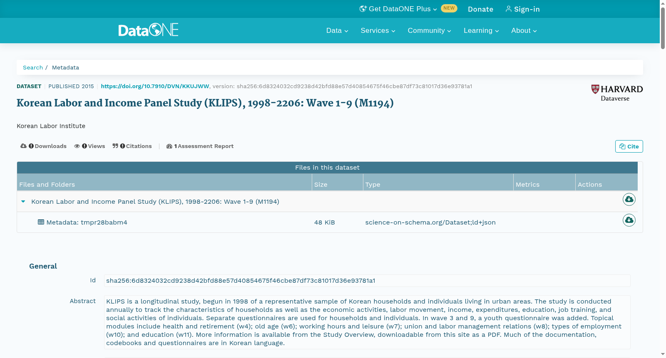Download the entire KLIPS dataset package

[x=629, y=200]
